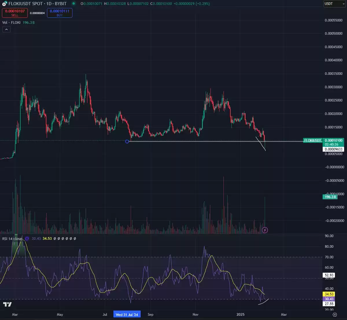Click the FLOKIUSDT green price label
Image resolution: width=347 pixels, height=320 pixels.
pos(313,140)
